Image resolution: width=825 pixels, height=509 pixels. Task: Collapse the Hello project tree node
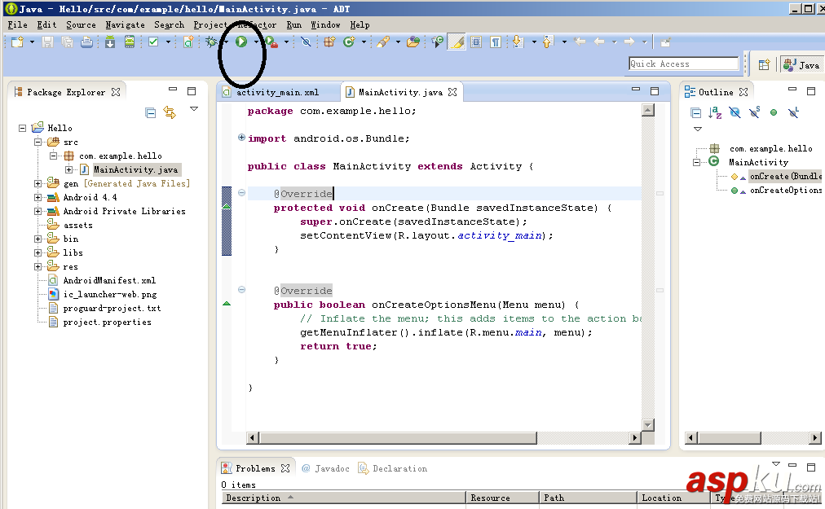click(x=22, y=128)
